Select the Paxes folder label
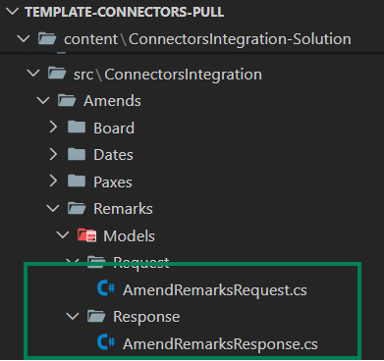 click(x=113, y=181)
